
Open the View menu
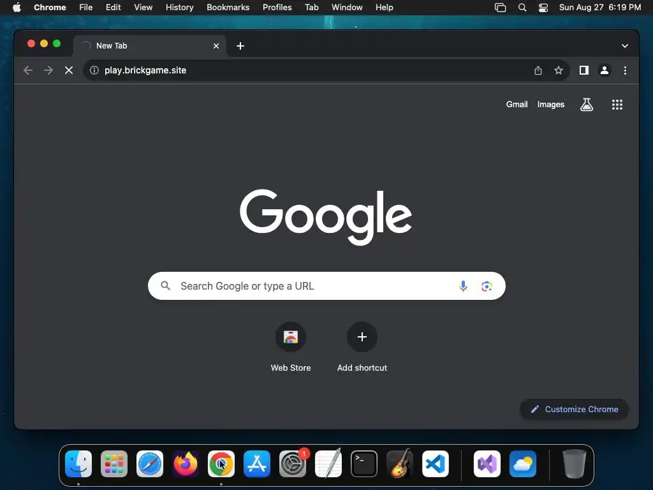[143, 8]
